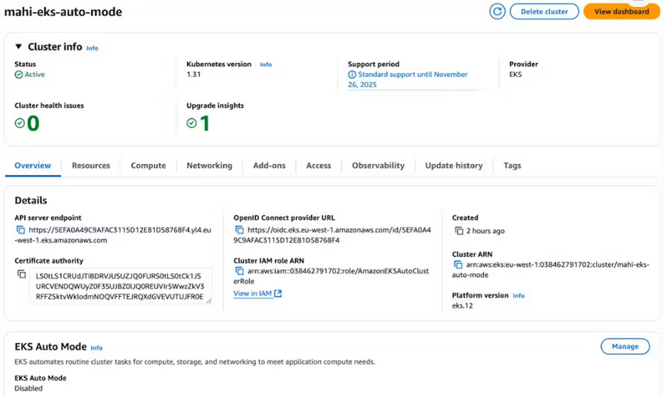This screenshot has height=397, width=663.
Task: Open the external link icon beside View in IAM
Action: coord(278,294)
